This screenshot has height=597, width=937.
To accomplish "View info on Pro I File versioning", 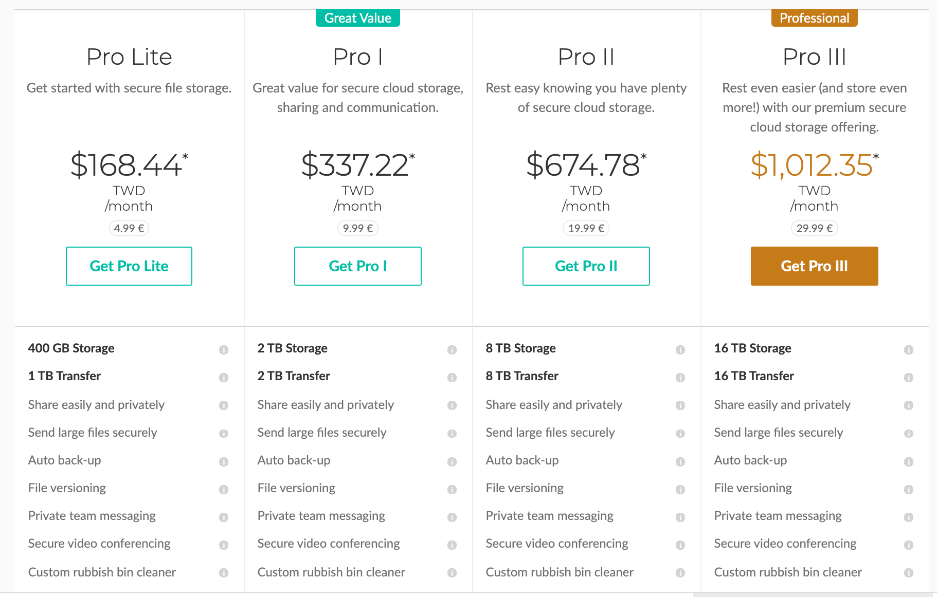I will tap(452, 489).
